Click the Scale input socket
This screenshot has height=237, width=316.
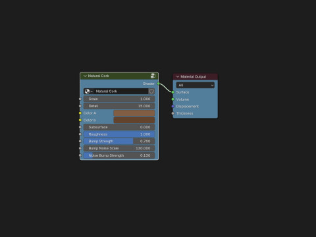pyautogui.click(x=80, y=99)
